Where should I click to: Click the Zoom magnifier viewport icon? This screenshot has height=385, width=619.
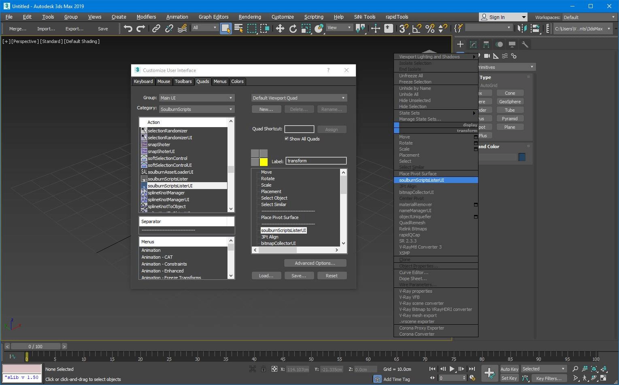coord(575,369)
